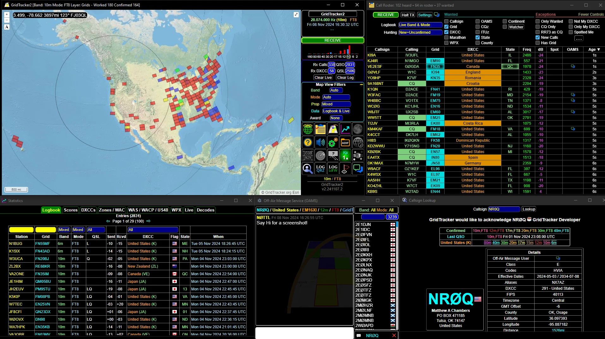Click the Log QRZ icon
605x339 pixels.
click(320, 169)
